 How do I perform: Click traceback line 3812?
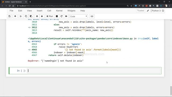(71, 27)
